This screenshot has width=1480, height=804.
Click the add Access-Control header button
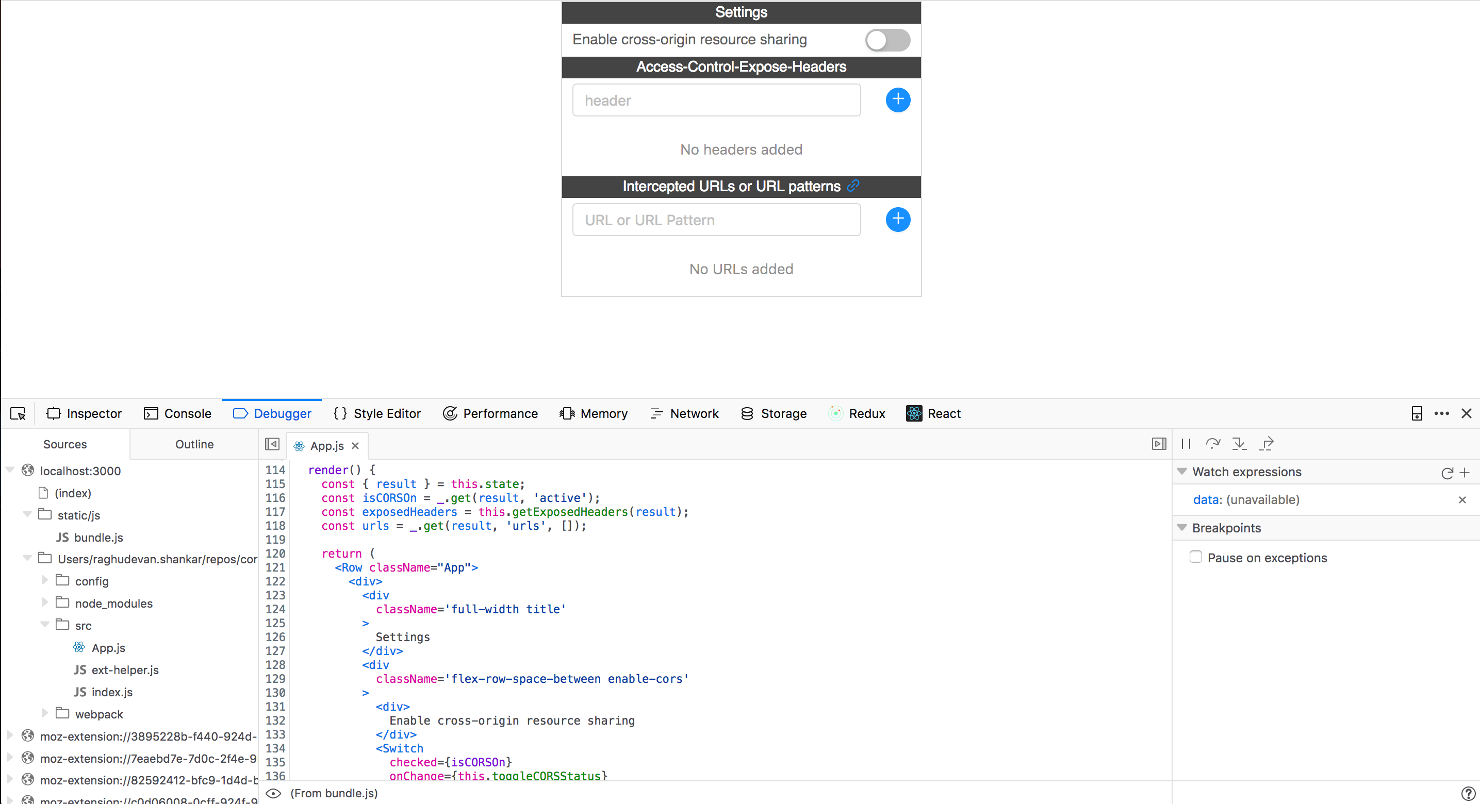coord(897,99)
